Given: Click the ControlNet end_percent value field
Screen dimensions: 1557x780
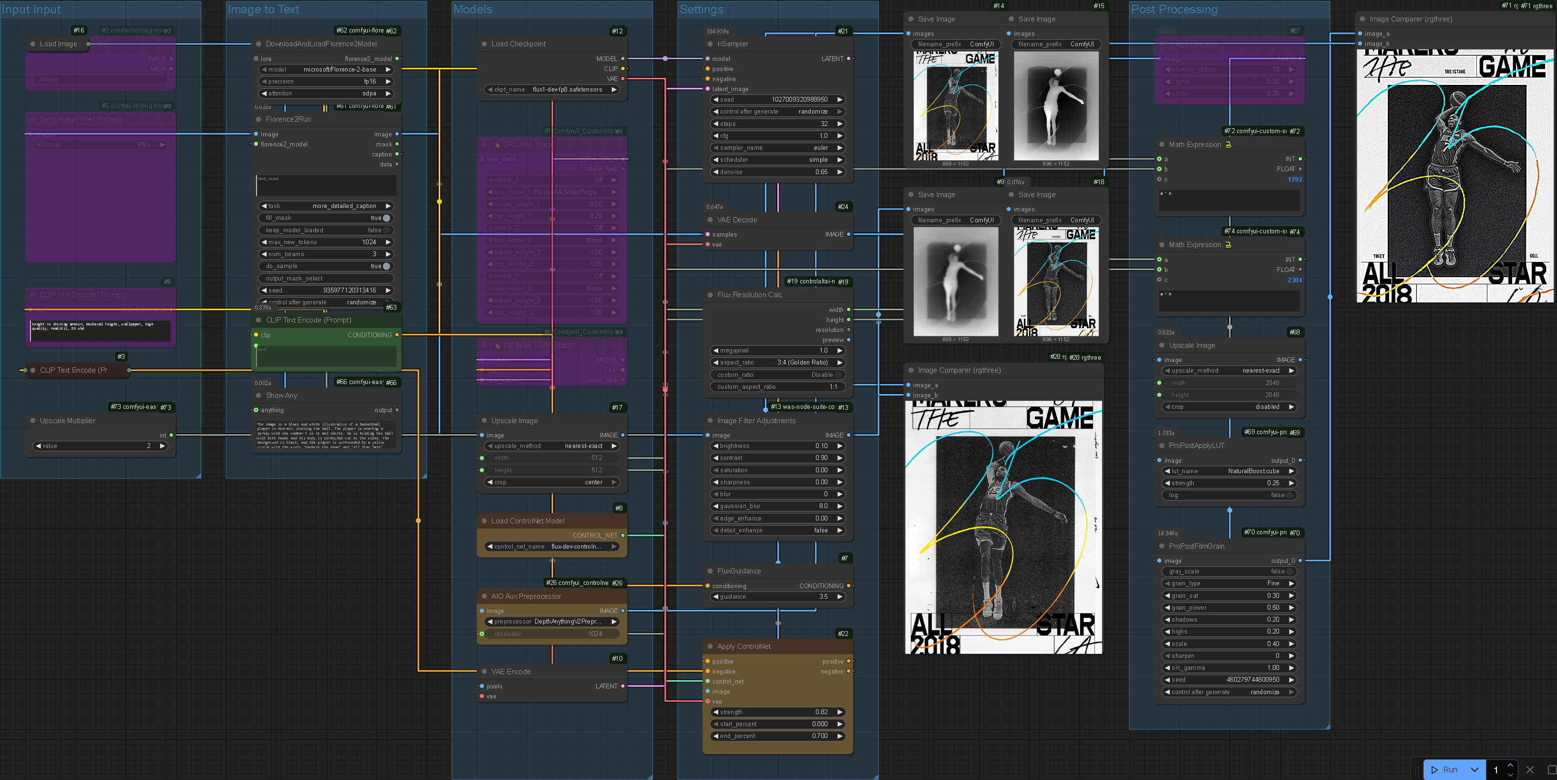Looking at the screenshot, I should pyautogui.click(x=778, y=737).
